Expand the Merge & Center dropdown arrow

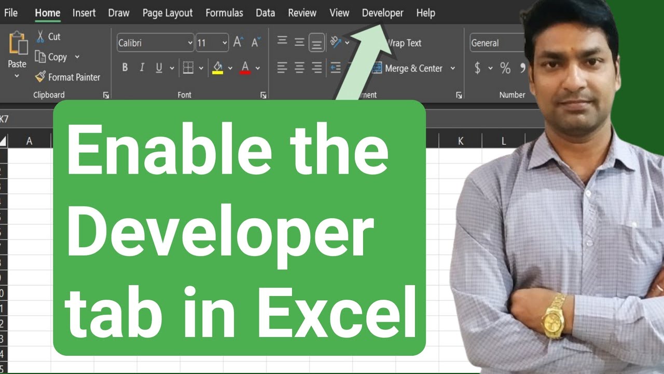(x=452, y=68)
